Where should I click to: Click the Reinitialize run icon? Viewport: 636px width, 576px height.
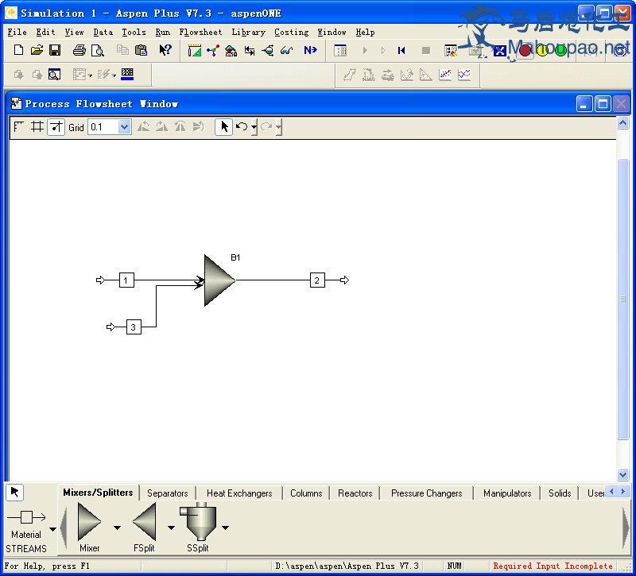(x=401, y=51)
